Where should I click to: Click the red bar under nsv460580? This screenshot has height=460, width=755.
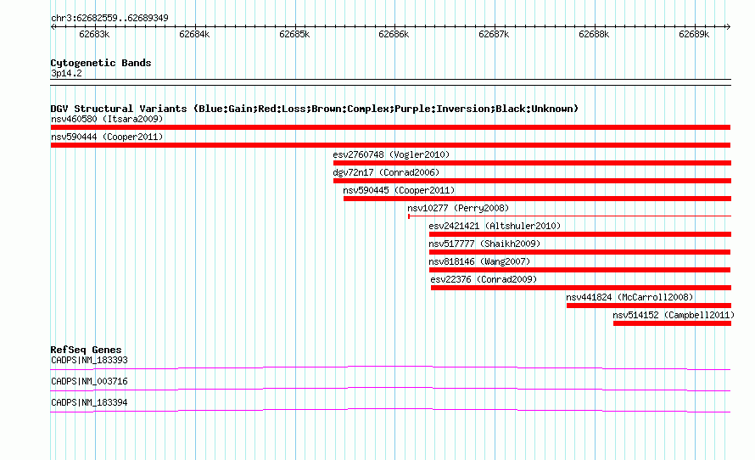390,127
